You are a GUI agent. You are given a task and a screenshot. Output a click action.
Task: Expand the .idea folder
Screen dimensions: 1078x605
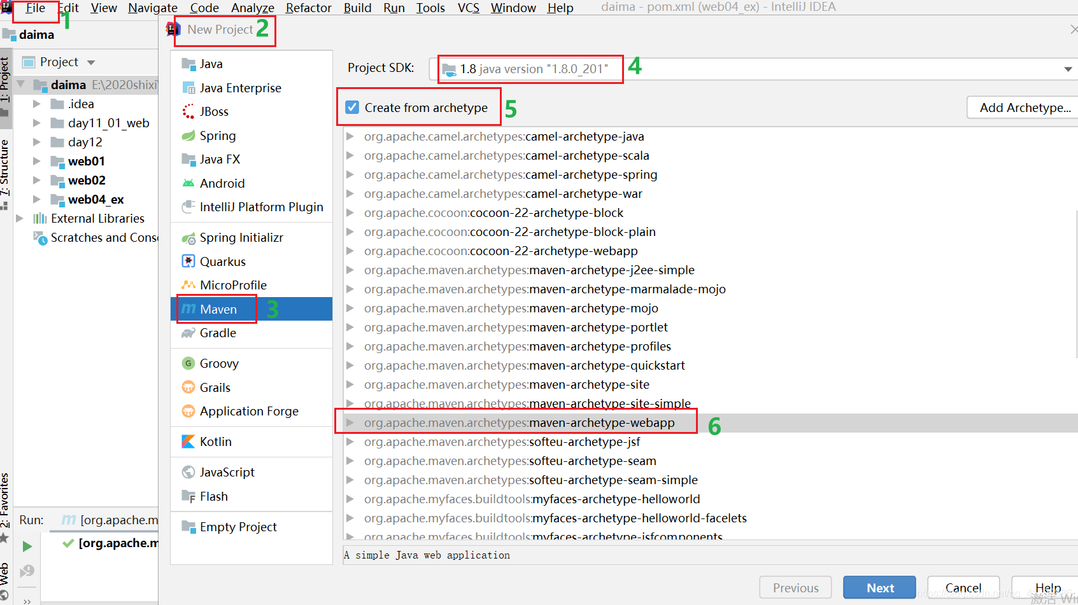[x=37, y=104]
